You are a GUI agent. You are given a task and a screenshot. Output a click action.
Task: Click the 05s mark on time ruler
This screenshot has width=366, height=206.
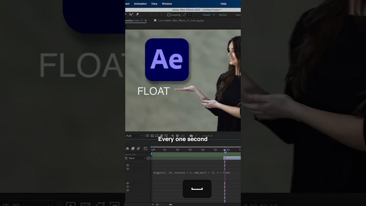[215, 150]
